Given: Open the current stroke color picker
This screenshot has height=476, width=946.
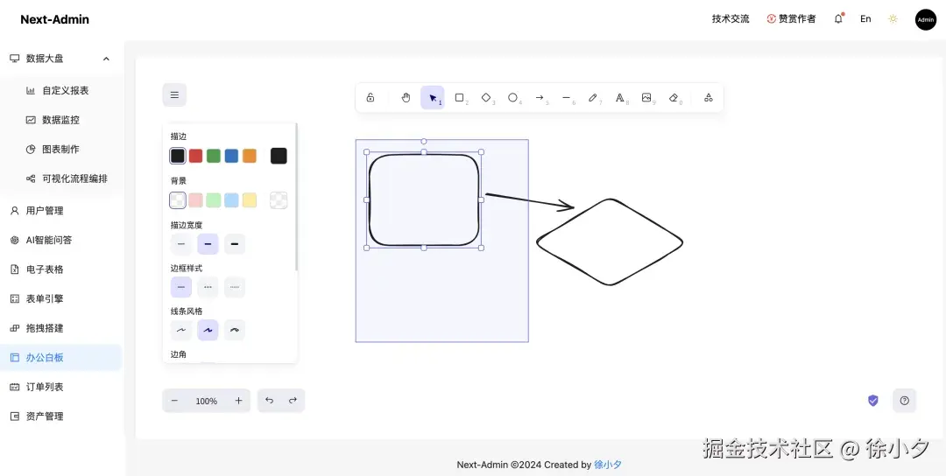Looking at the screenshot, I should tap(279, 156).
